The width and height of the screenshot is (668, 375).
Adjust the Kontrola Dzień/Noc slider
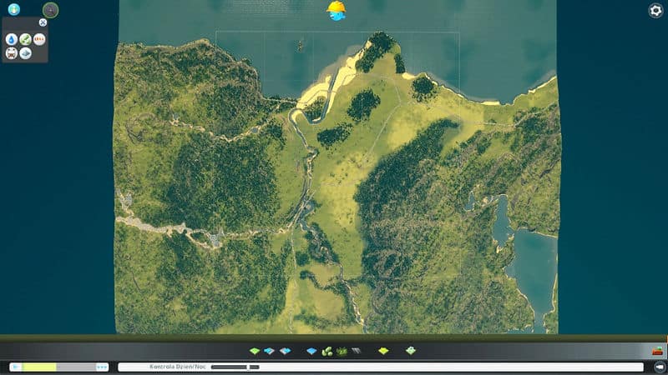235,367
